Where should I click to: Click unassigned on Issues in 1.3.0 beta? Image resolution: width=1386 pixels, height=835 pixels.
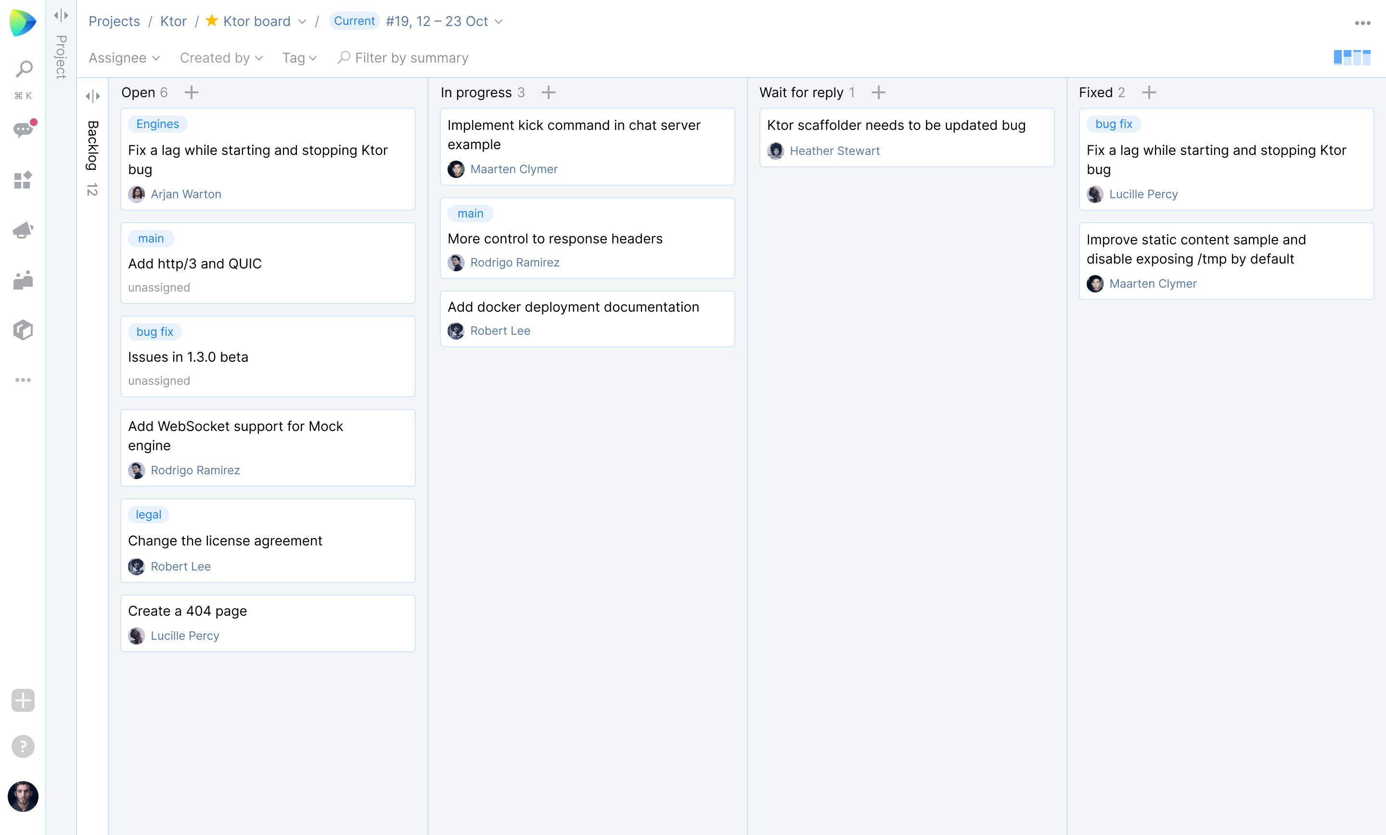click(x=159, y=380)
